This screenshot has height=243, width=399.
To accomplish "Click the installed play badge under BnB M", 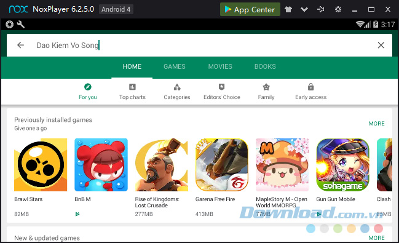I will click(x=77, y=214).
